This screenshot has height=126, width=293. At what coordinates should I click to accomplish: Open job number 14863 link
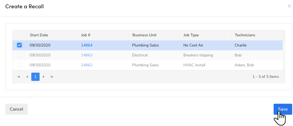tap(86, 55)
